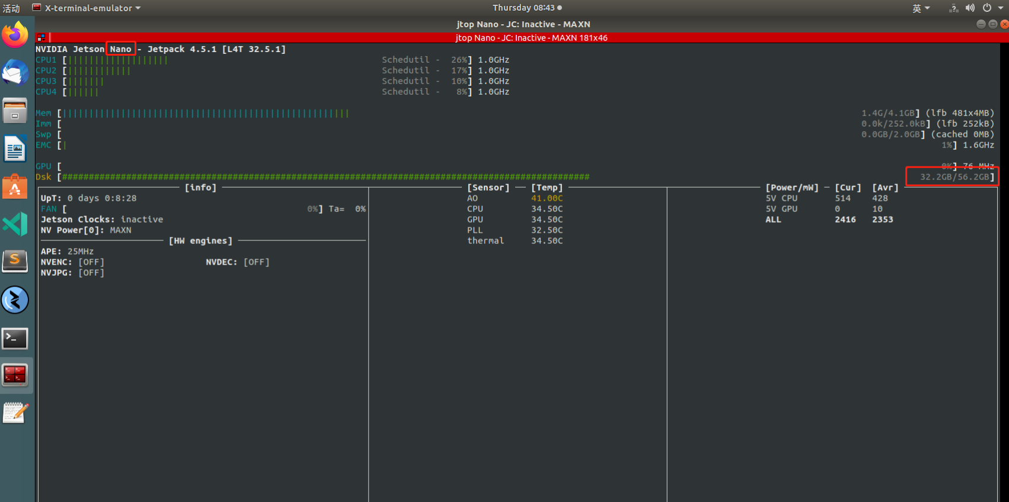Open the Activities overview
This screenshot has width=1009, height=502.
pyautogui.click(x=11, y=8)
